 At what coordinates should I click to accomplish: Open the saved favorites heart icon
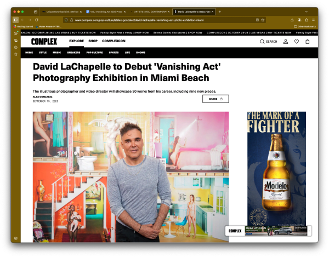[297, 42]
